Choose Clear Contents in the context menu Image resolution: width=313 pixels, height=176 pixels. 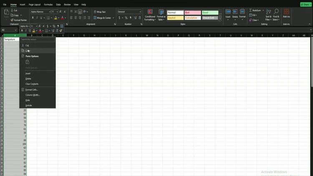(38, 84)
